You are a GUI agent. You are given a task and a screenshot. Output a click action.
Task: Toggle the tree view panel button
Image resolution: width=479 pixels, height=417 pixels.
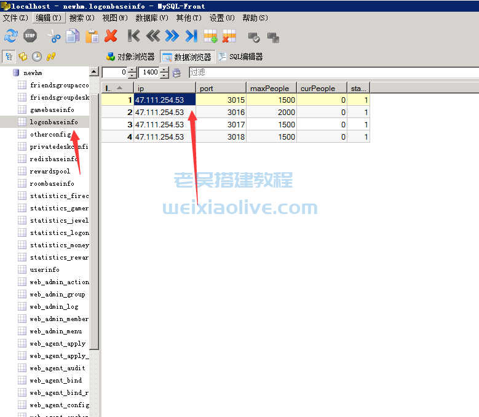pos(9,57)
